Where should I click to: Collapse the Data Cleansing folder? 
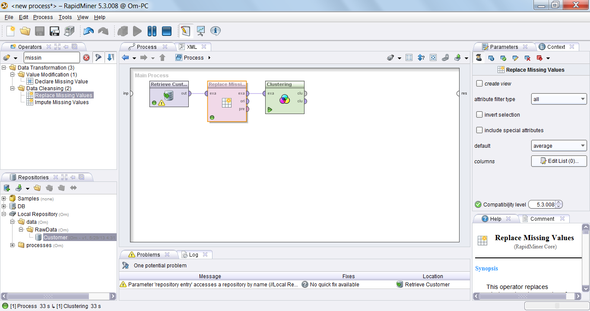[13, 88]
